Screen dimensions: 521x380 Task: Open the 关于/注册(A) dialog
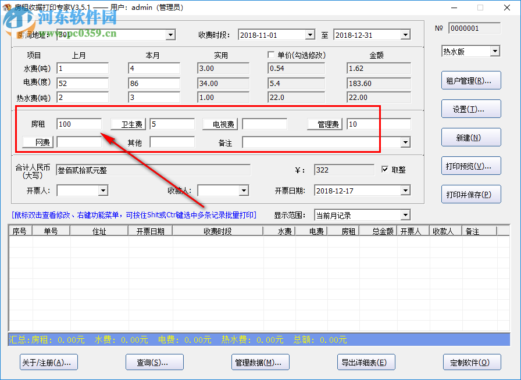[x=48, y=361]
